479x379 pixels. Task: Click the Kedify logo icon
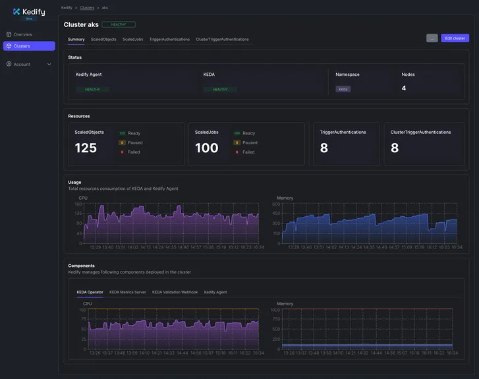(x=16, y=12)
